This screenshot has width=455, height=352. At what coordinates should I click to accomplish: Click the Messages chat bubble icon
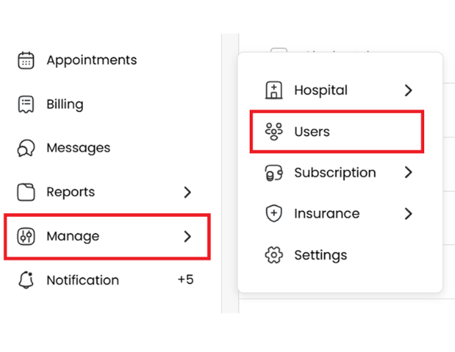(x=26, y=148)
